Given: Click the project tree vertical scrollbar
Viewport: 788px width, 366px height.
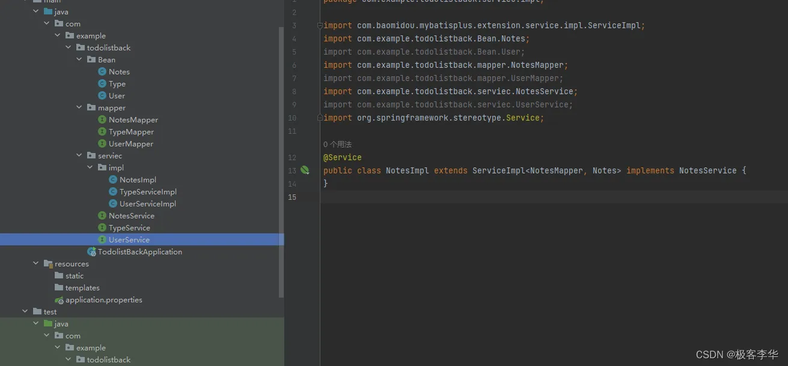Looking at the screenshot, I should point(281,162).
